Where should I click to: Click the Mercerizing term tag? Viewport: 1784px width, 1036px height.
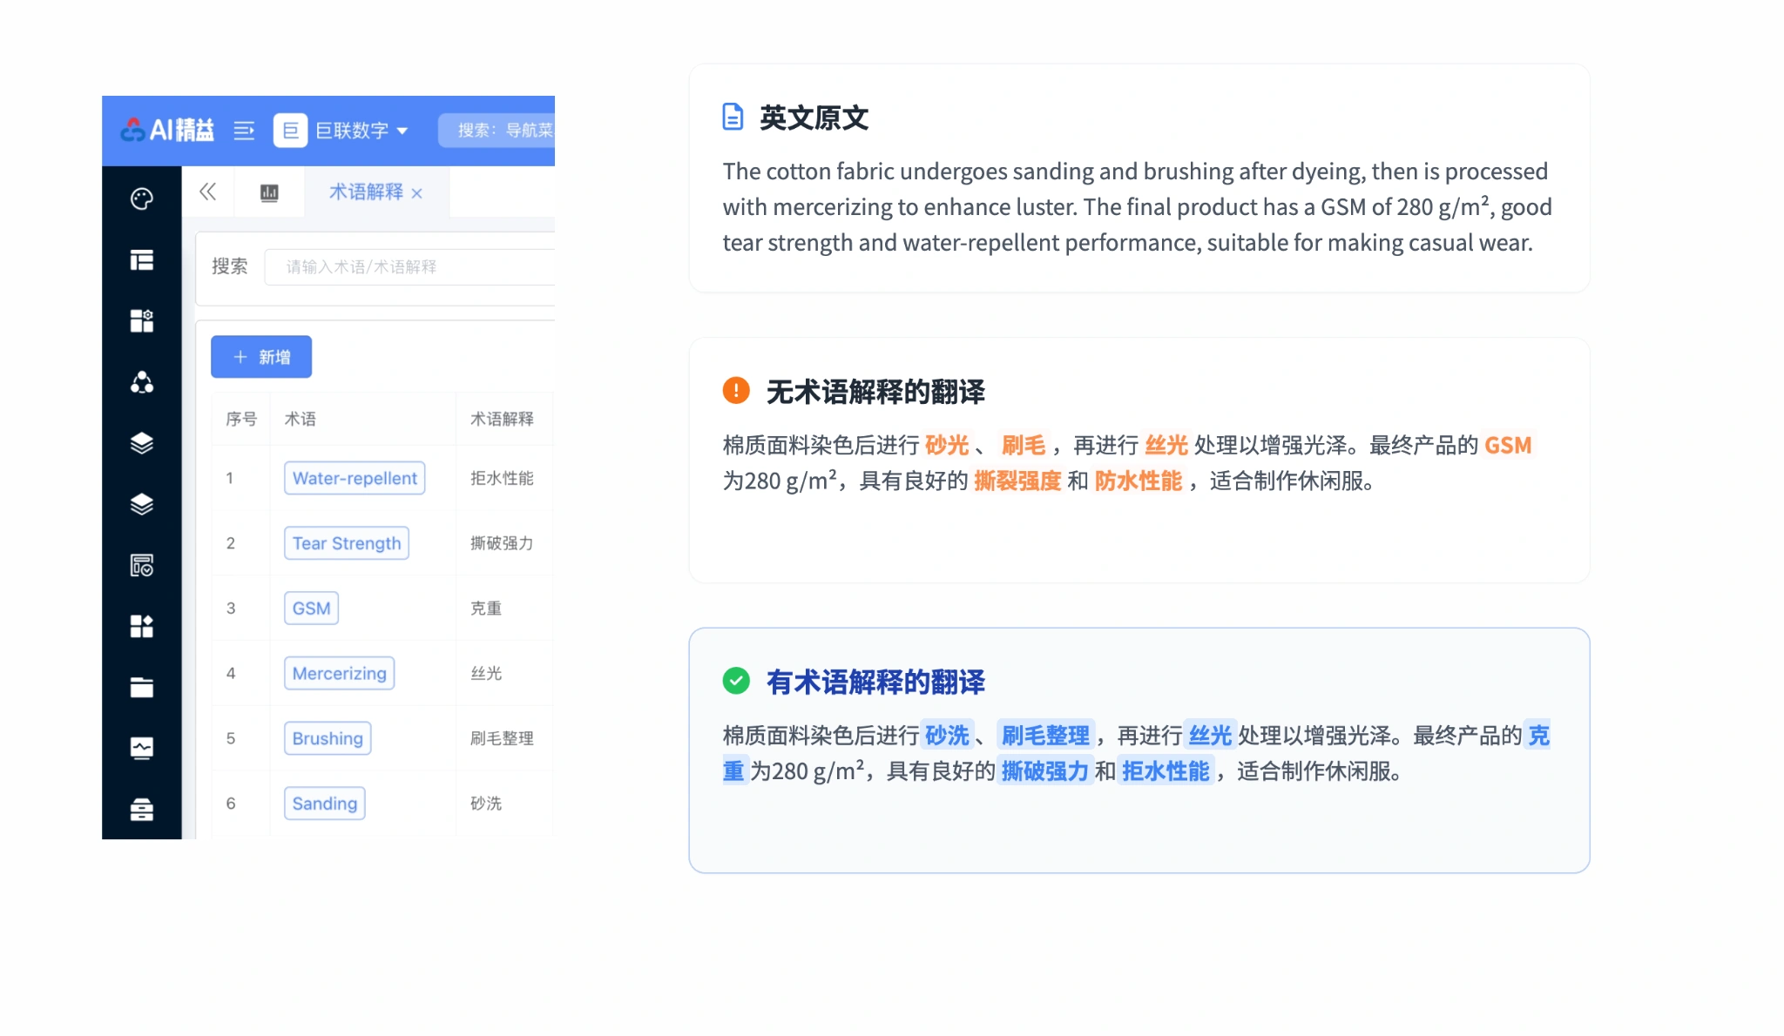point(339,673)
